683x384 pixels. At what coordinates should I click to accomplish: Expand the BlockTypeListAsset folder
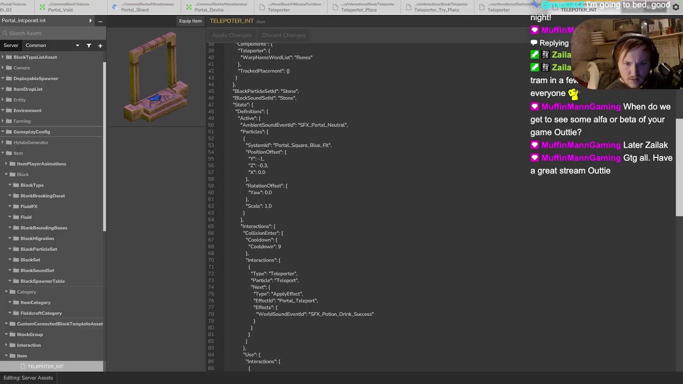[x=3, y=57]
